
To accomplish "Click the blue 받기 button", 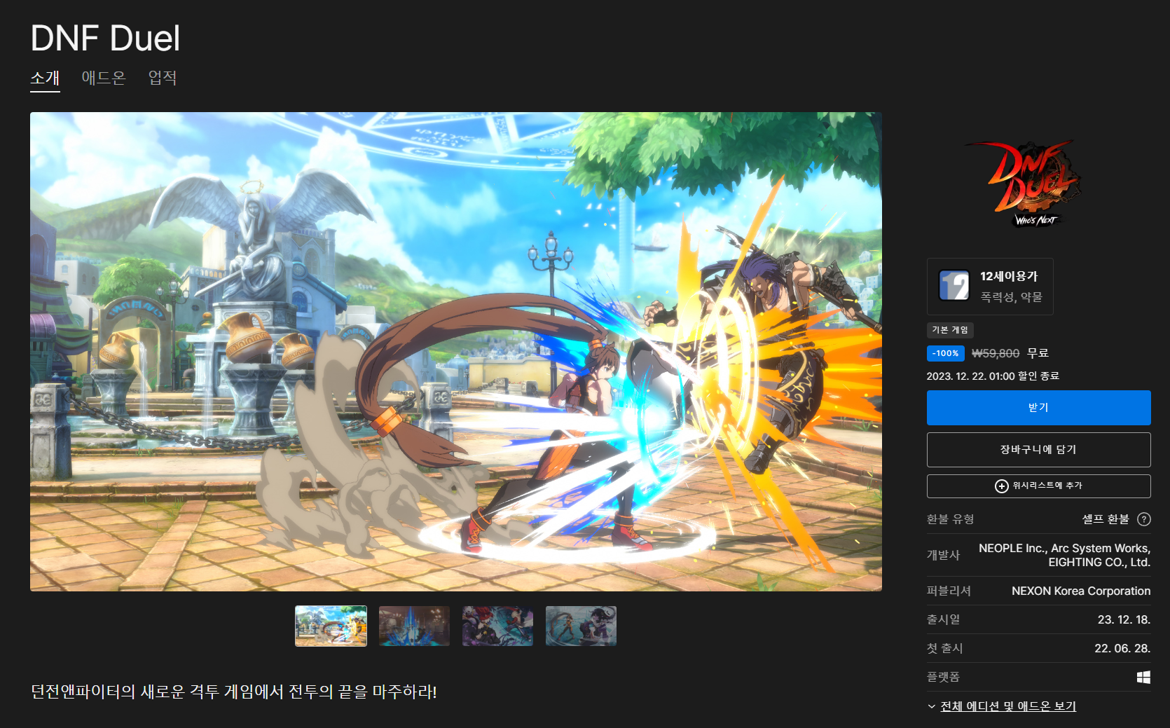I will 1038,408.
